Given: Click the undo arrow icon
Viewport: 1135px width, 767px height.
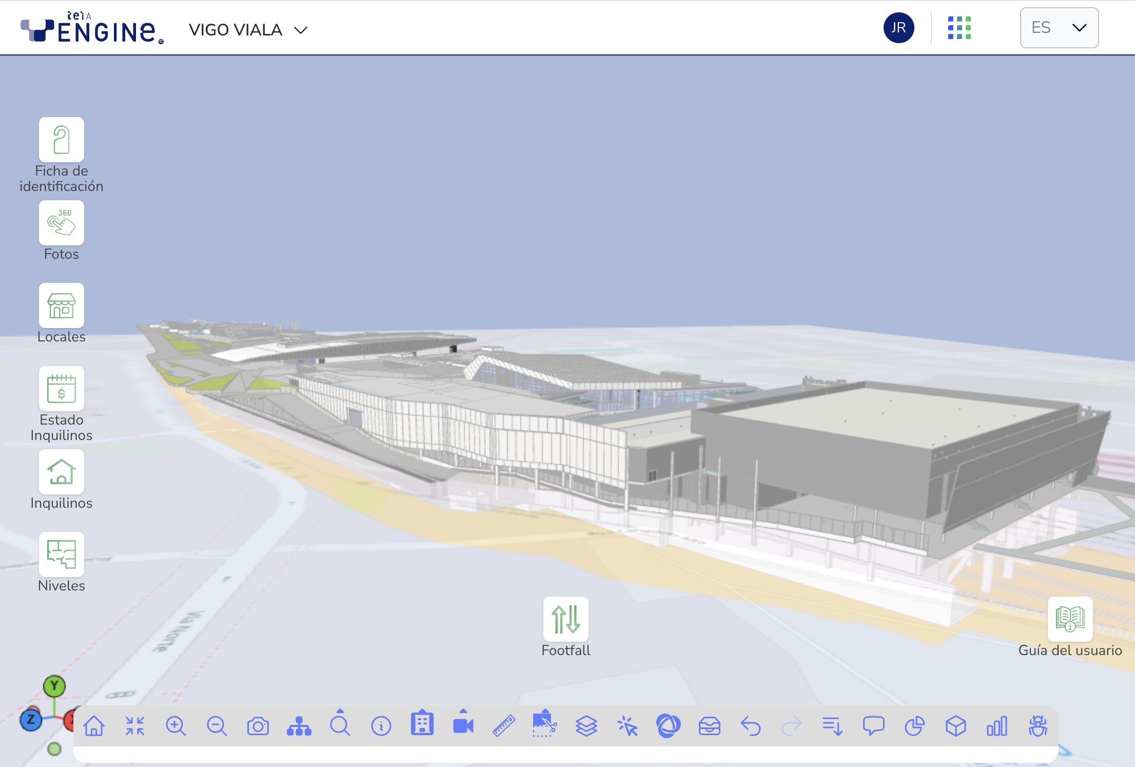Looking at the screenshot, I should tap(750, 726).
